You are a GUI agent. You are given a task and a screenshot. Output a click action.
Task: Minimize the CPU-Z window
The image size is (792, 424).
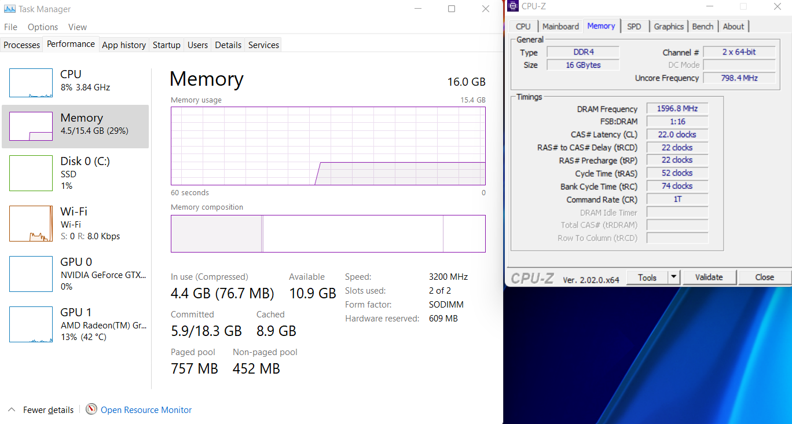click(710, 6)
